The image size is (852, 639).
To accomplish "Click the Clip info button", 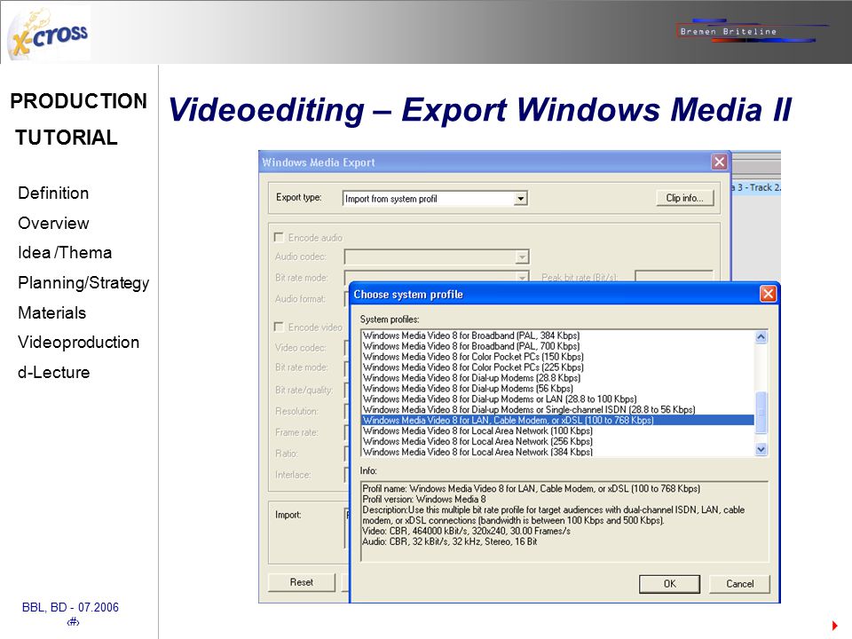I will (x=684, y=198).
